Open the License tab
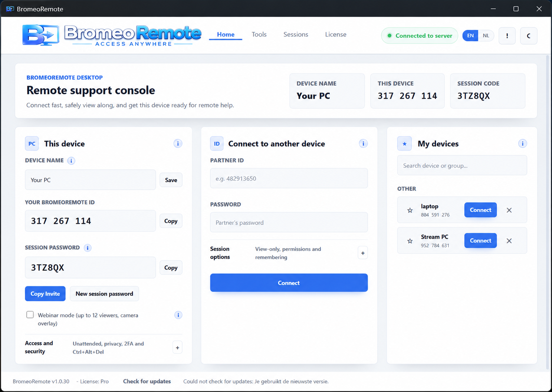The image size is (552, 392). pos(336,34)
